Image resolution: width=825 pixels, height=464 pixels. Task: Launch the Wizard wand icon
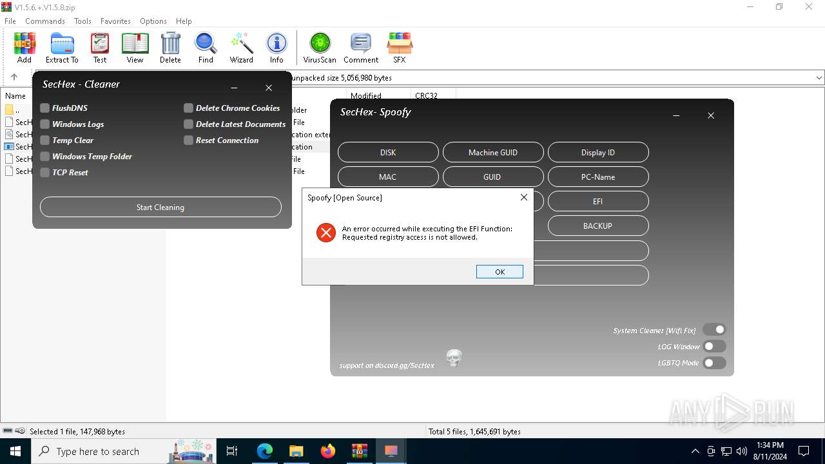pos(242,48)
